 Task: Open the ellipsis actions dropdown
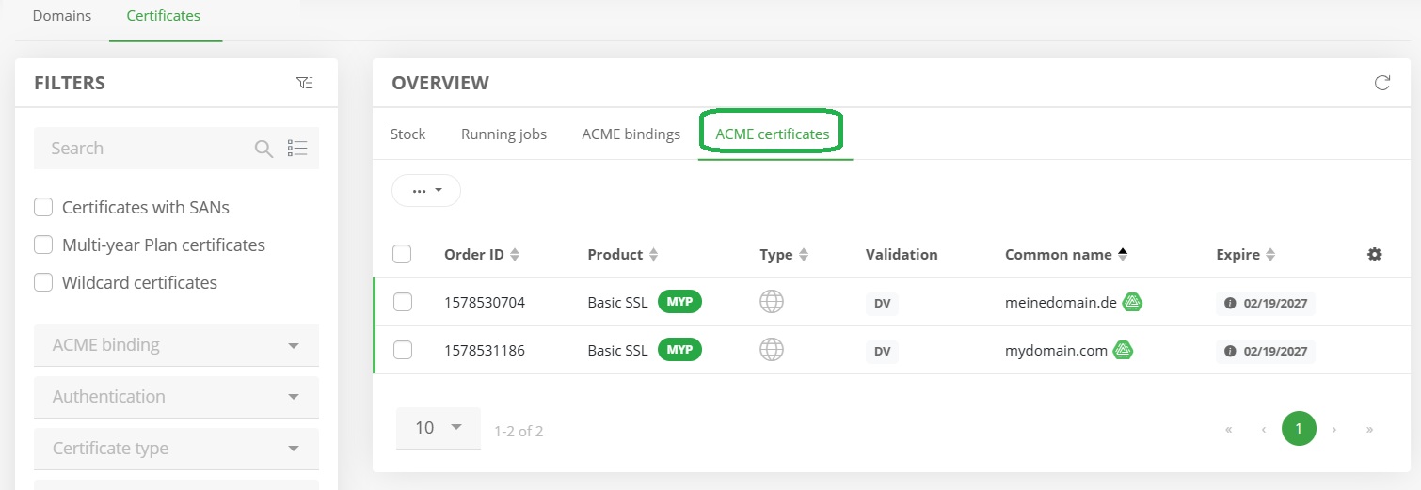pos(426,190)
